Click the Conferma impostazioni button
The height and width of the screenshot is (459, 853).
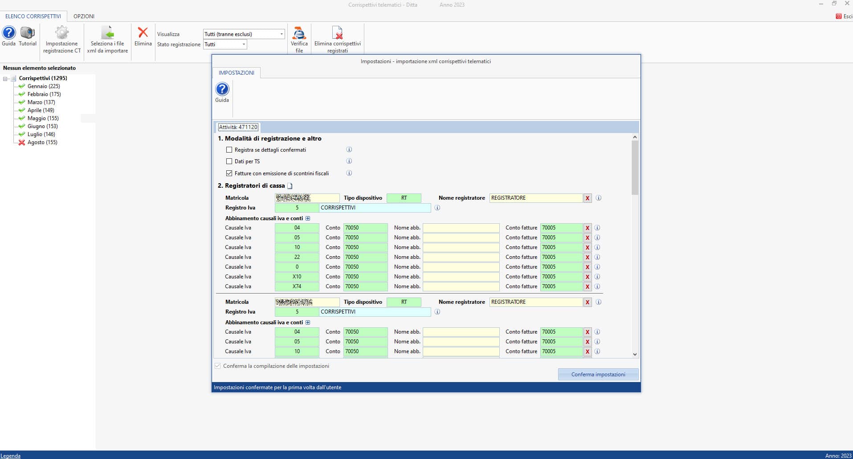[598, 374]
